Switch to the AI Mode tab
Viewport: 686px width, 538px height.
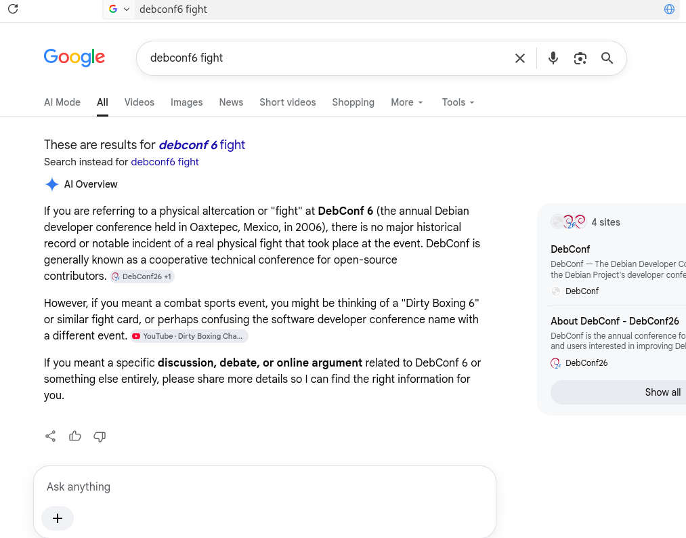pyautogui.click(x=62, y=102)
